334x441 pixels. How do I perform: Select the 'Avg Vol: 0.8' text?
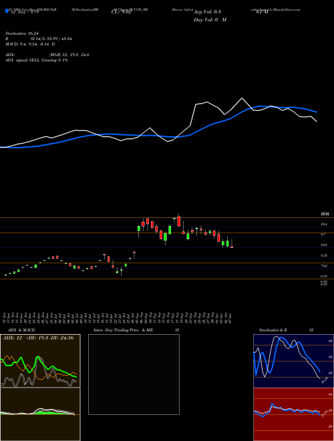[208, 11]
